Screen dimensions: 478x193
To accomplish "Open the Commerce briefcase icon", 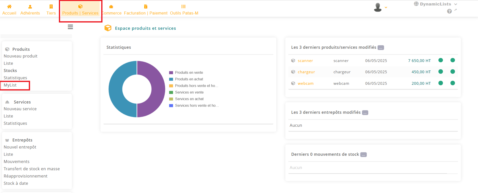I will 111,6.
